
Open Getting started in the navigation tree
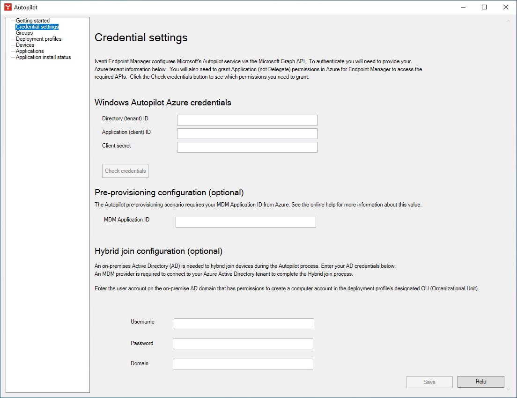pos(32,21)
